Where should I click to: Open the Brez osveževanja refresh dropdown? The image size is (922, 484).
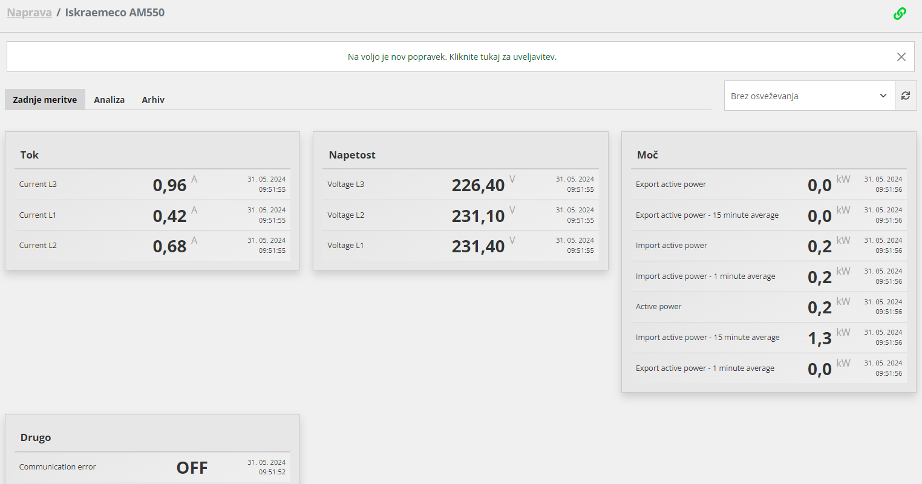point(809,96)
